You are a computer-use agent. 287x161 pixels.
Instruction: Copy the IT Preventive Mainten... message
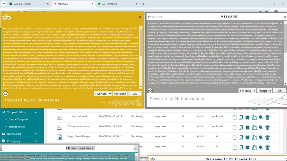(x=241, y=127)
